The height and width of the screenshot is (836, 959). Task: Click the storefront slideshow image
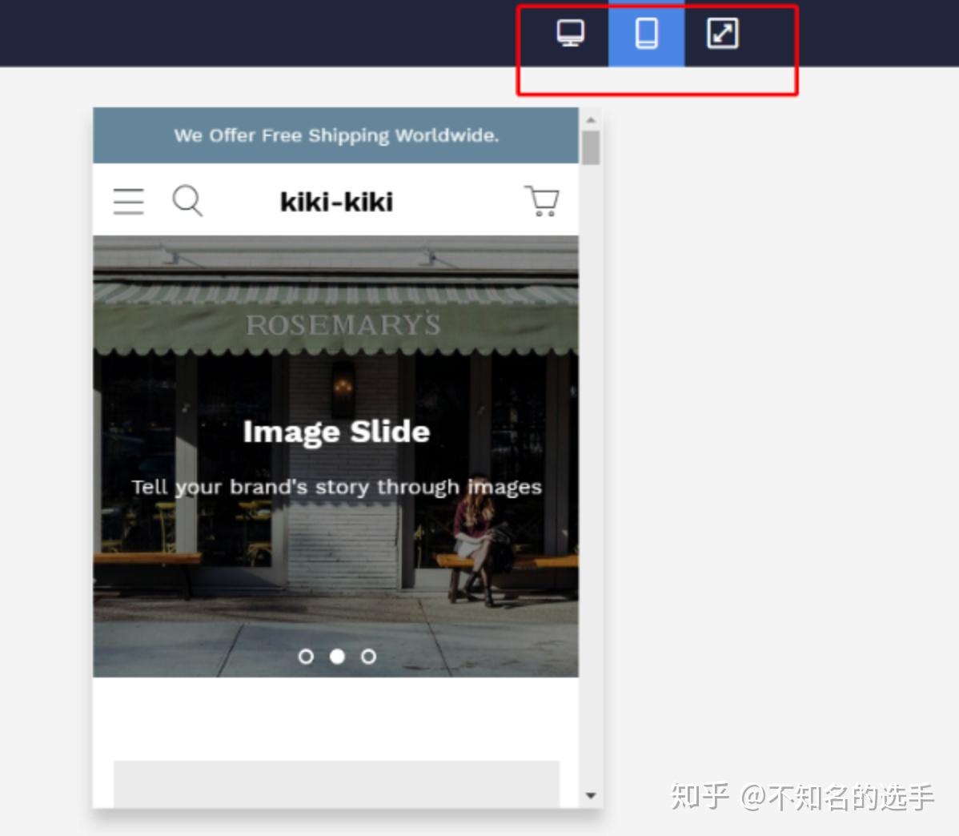335,456
